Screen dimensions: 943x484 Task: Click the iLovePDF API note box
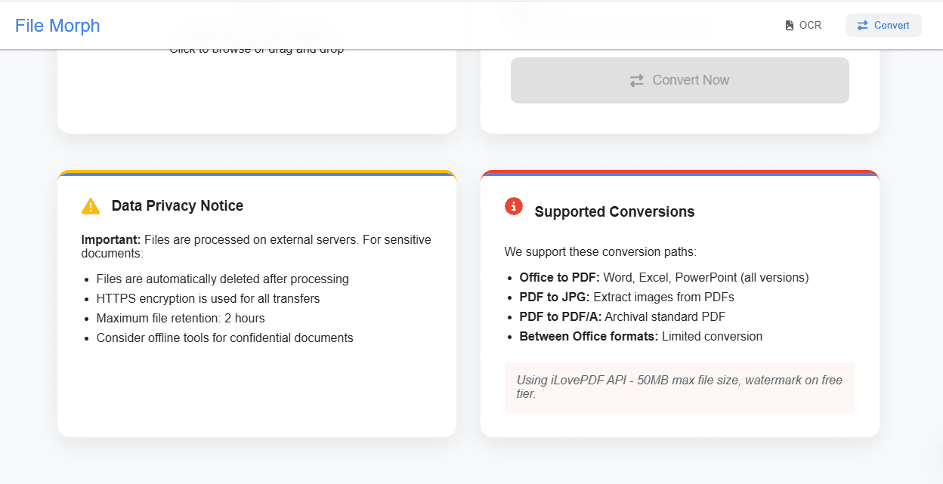679,387
